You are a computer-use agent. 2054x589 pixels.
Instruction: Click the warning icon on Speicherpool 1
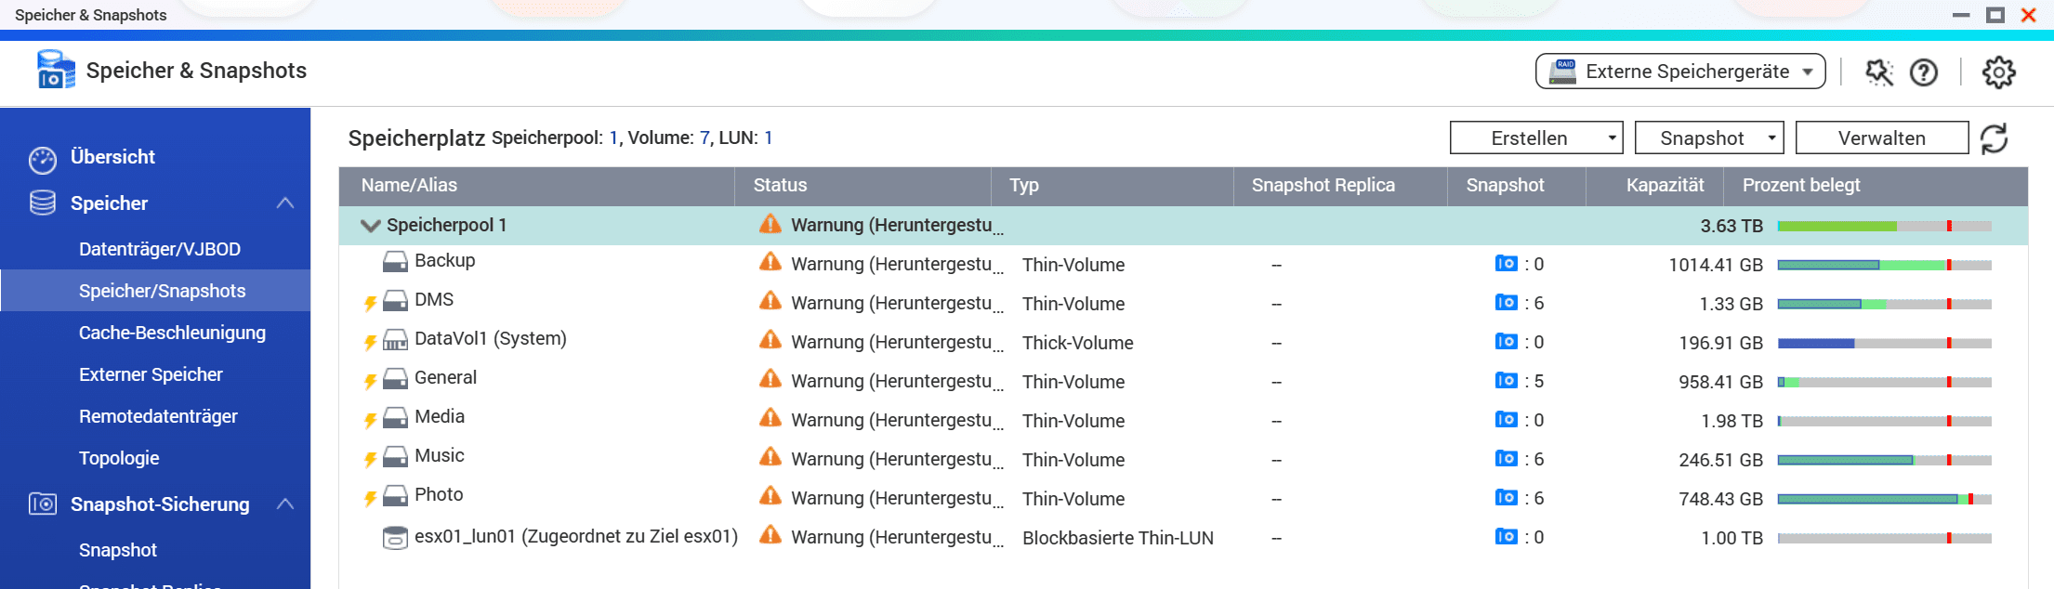[770, 225]
